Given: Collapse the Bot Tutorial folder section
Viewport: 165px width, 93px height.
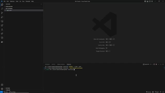Looking at the screenshot, I should coord(24,9).
